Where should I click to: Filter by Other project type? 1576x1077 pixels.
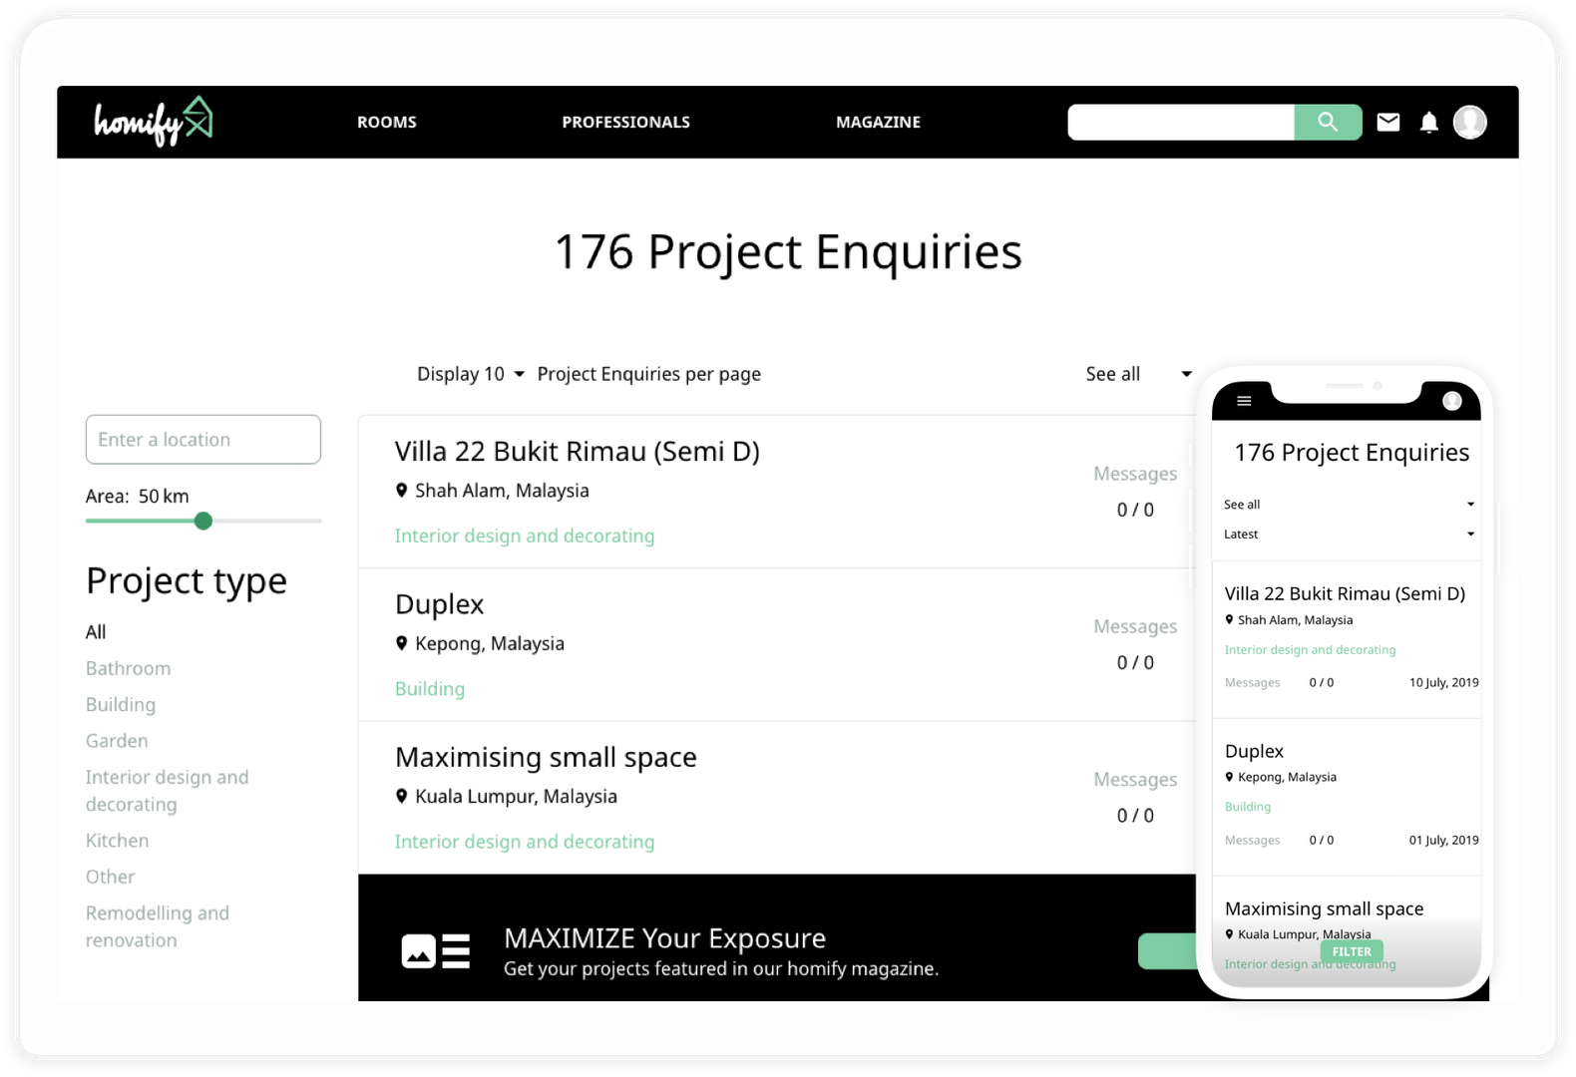110,877
